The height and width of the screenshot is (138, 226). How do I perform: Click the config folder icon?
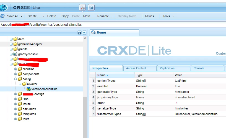click(20, 79)
